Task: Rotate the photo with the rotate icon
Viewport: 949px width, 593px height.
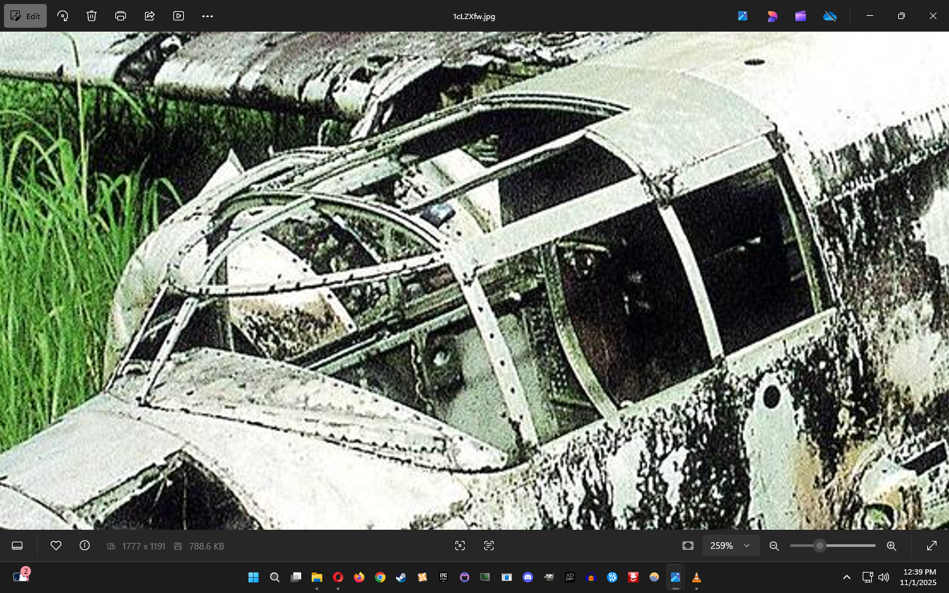Action: click(x=63, y=16)
